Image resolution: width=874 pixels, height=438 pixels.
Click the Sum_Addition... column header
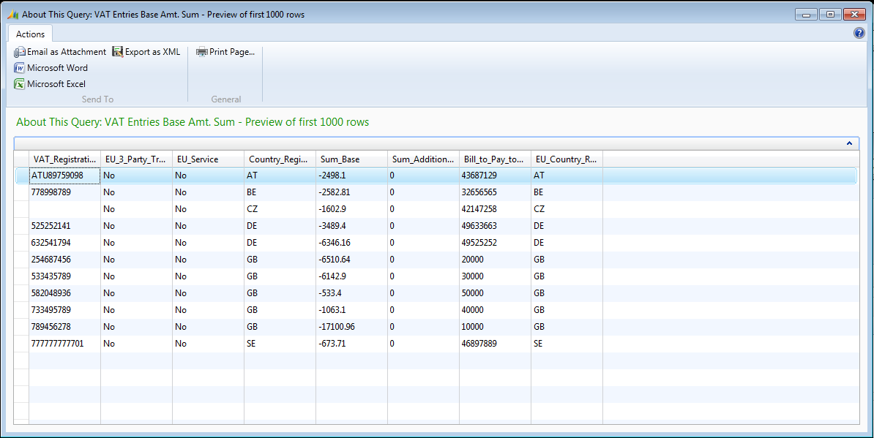tap(424, 159)
